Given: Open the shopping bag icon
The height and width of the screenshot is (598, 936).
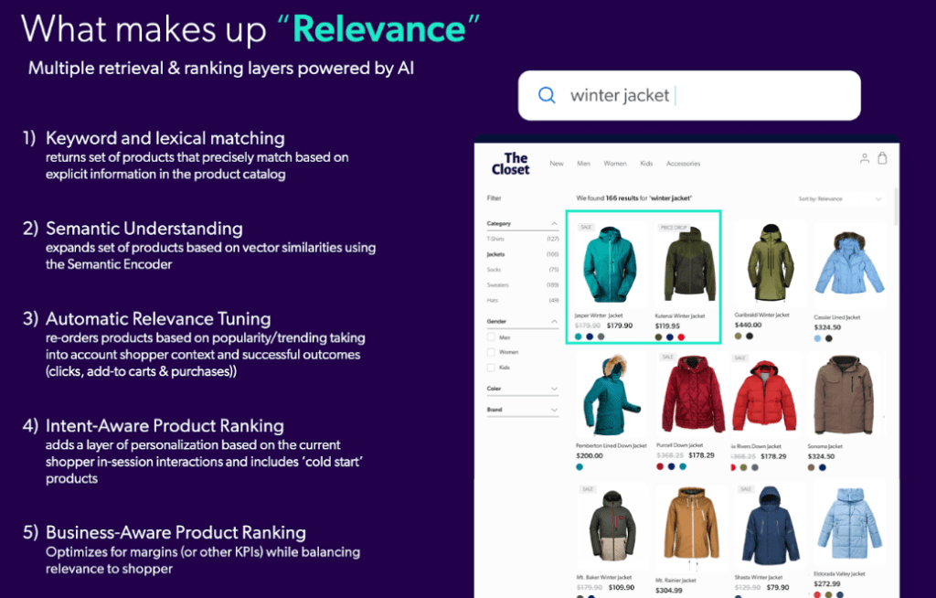Looking at the screenshot, I should [882, 158].
